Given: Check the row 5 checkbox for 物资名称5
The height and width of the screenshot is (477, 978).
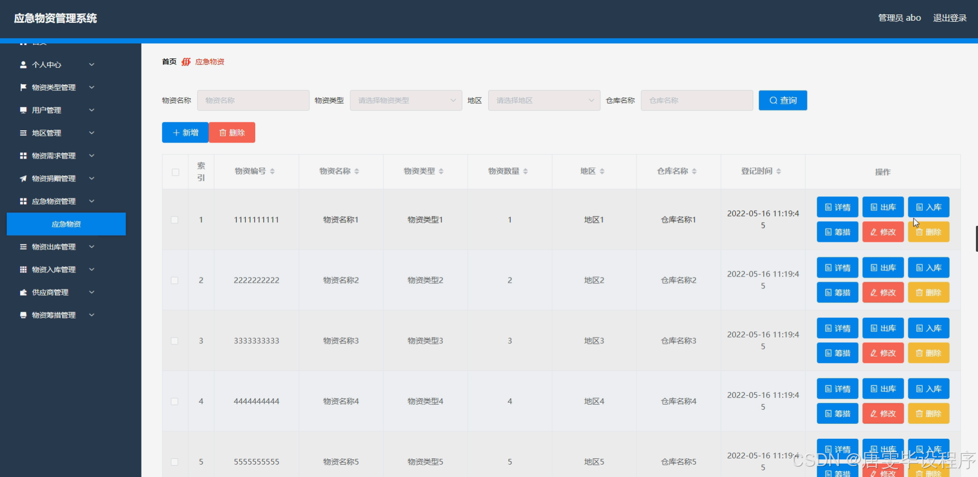Looking at the screenshot, I should (x=175, y=461).
